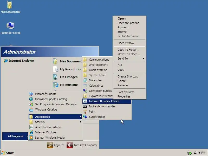Viewport: 208px width, 156px height.
Task: Click Internet Explorer icon in All Programs list
Action: [31, 132]
